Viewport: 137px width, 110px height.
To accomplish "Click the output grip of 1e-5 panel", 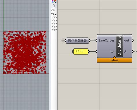I will pyautogui.click(x=89, y=52).
